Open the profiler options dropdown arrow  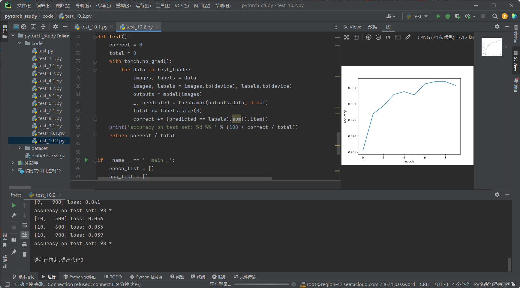tap(474, 16)
